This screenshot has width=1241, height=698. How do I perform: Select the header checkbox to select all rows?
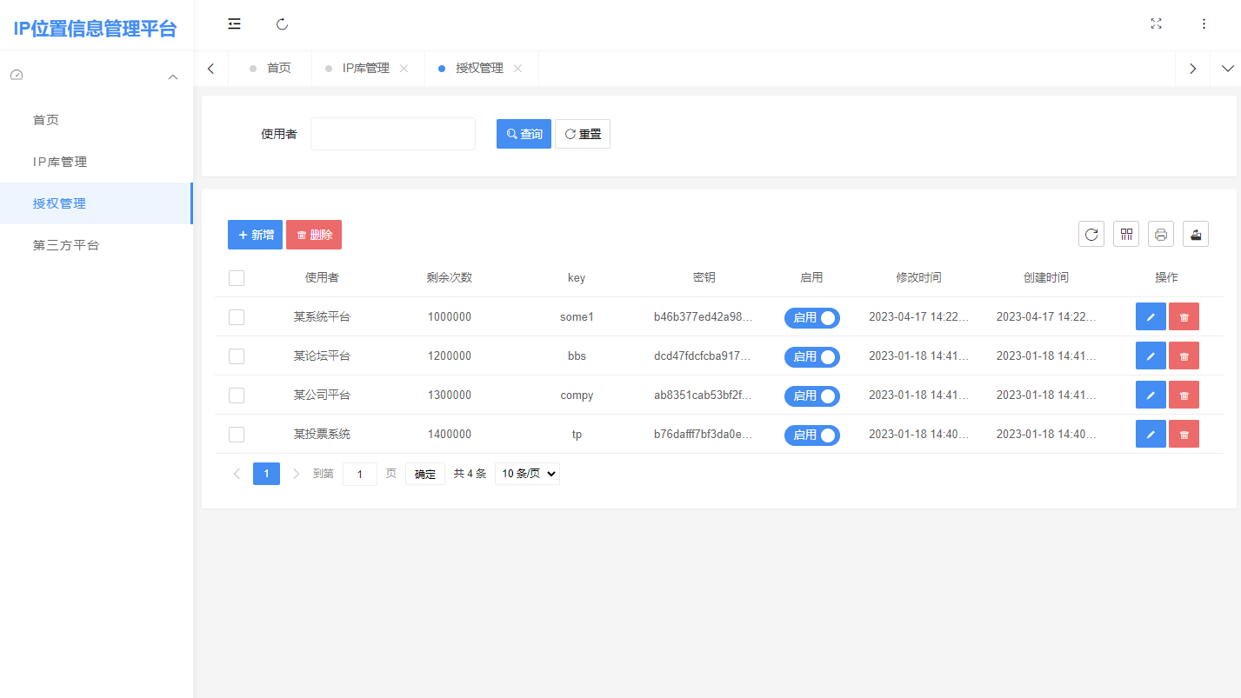[x=236, y=277]
